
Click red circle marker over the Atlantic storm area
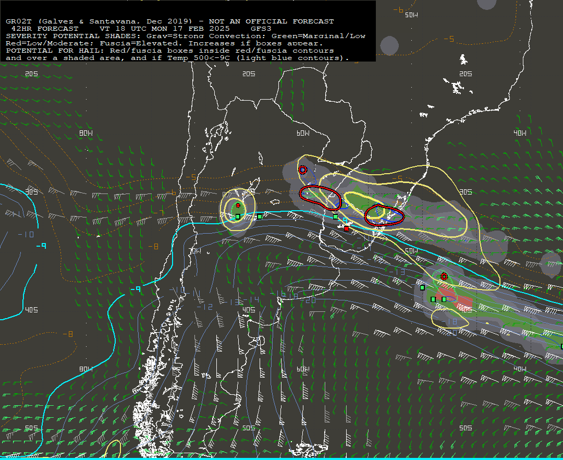(444, 276)
